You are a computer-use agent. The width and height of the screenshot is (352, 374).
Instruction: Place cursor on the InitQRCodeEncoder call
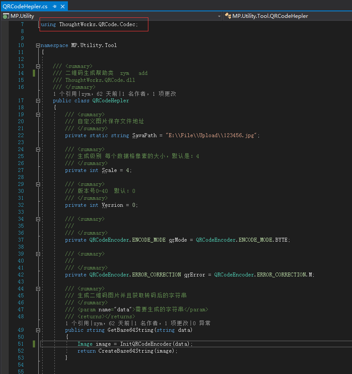pyautogui.click(x=145, y=344)
